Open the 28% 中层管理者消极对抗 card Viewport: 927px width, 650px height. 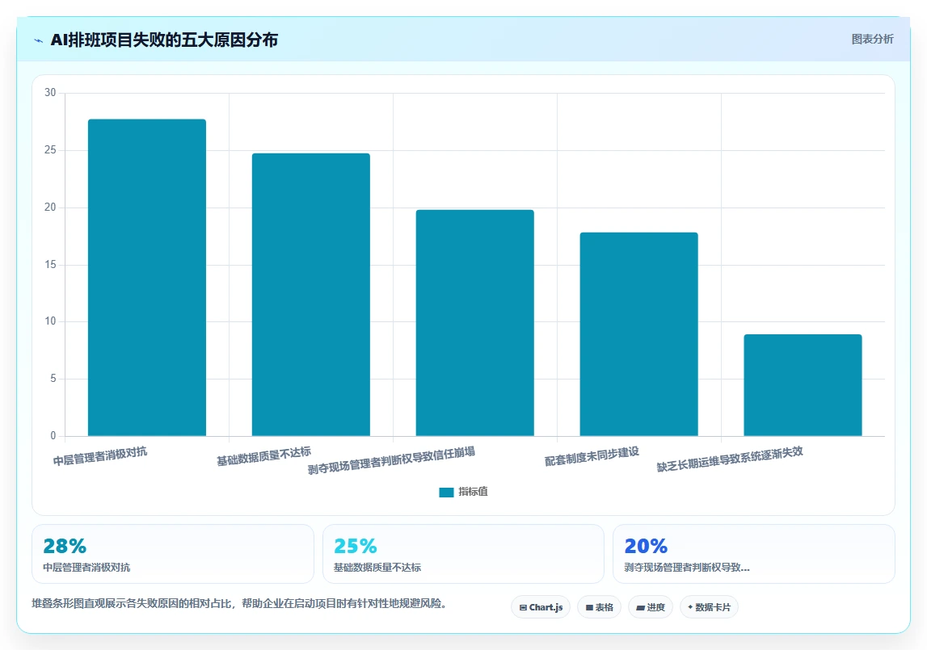tap(173, 554)
